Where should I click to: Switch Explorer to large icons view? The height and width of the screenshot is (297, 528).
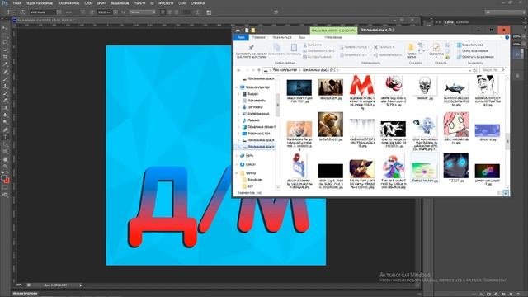[x=506, y=193]
